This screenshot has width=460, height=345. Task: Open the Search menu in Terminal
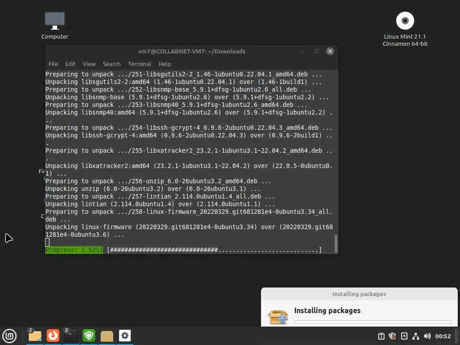pos(111,64)
